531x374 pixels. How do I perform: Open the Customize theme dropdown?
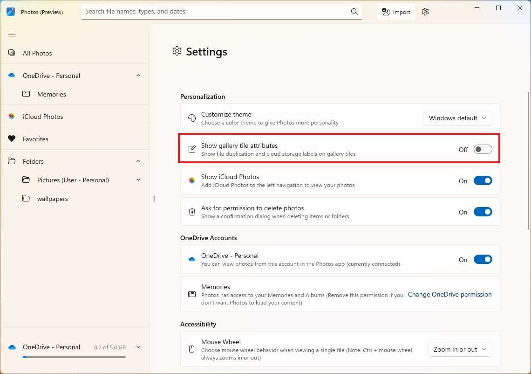coord(457,118)
